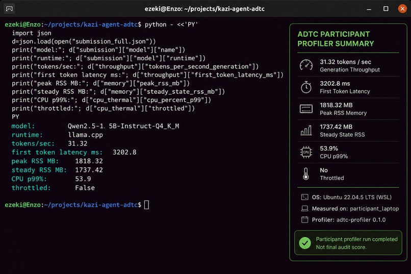The width and height of the screenshot is (411, 274).
Task: Click the cyan 'throttled:' output label
Action: click(31, 188)
